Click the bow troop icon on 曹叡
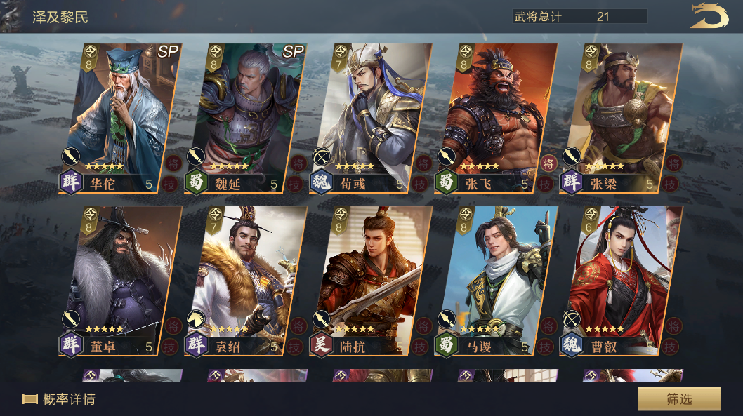 pyautogui.click(x=572, y=319)
